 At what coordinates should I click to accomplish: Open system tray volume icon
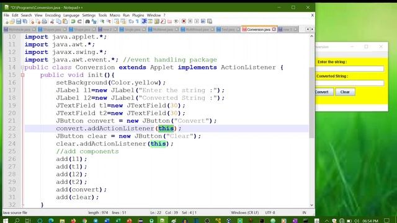[x=357, y=221]
